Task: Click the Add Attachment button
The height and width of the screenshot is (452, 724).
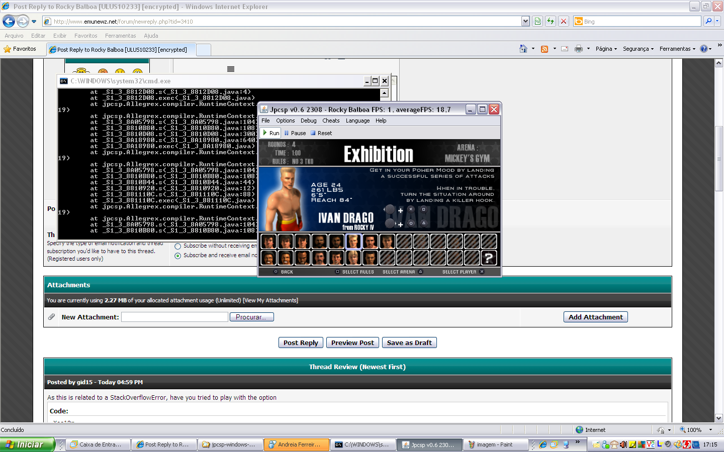Action: pyautogui.click(x=595, y=317)
